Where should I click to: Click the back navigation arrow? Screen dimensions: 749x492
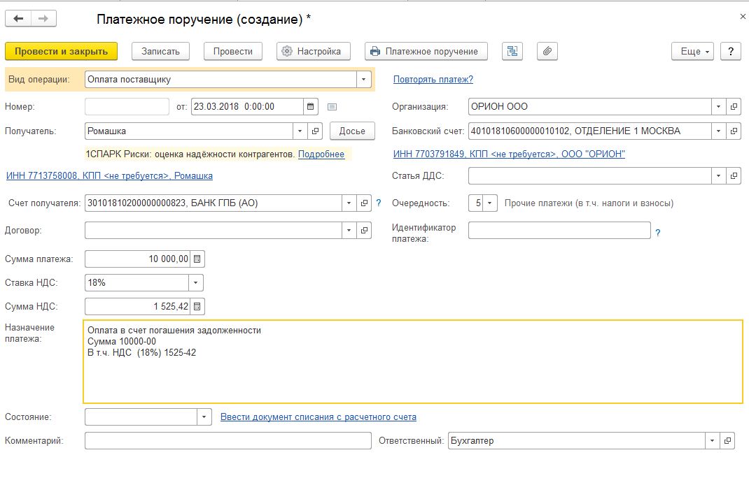pyautogui.click(x=18, y=20)
